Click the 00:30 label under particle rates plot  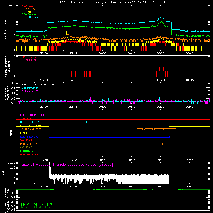click(x=161, y=80)
